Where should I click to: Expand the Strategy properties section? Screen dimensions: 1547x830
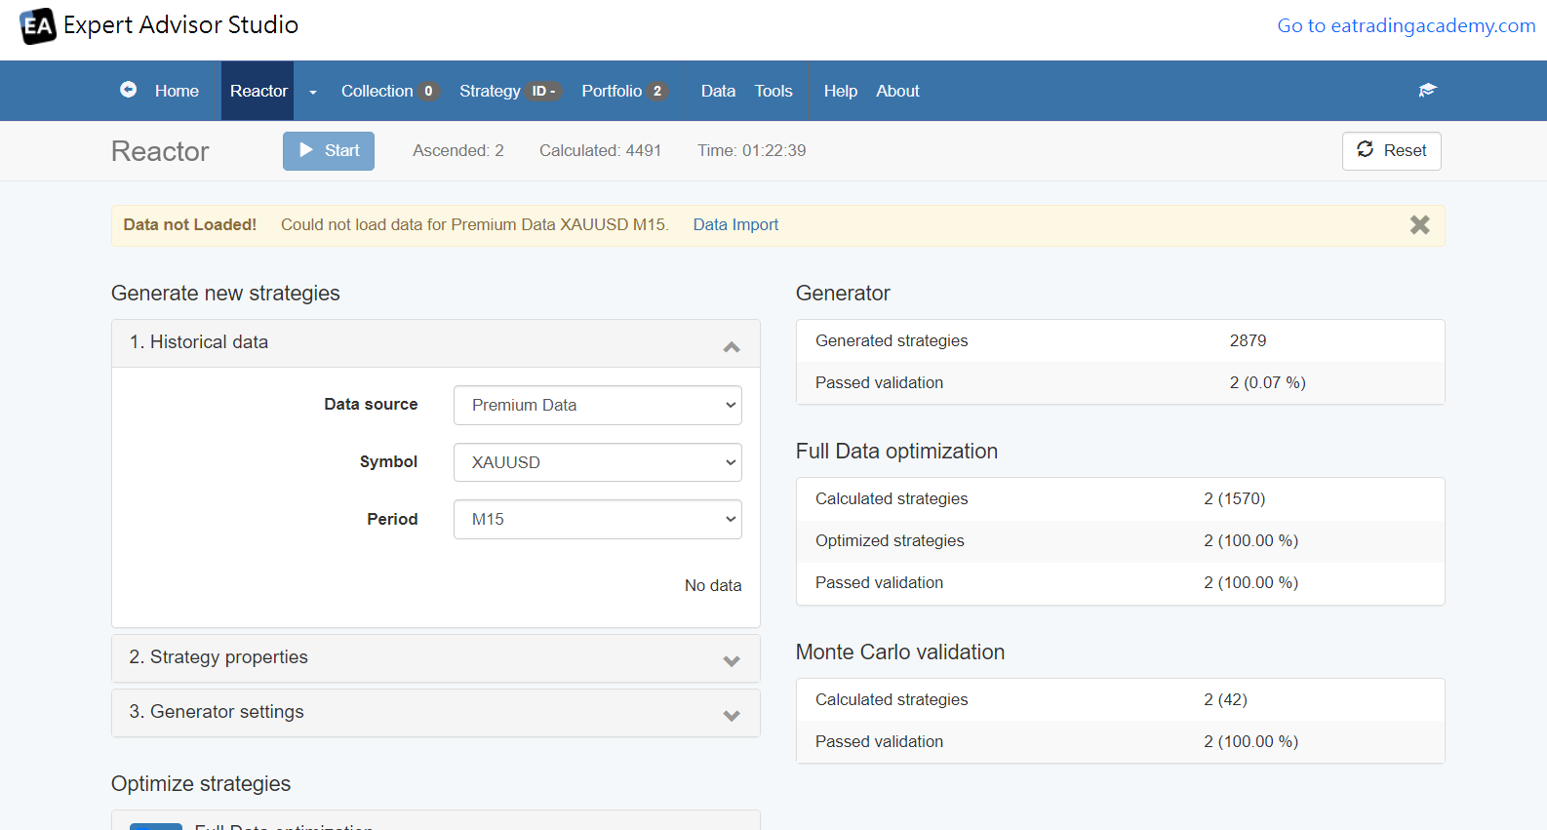pyautogui.click(x=436, y=658)
